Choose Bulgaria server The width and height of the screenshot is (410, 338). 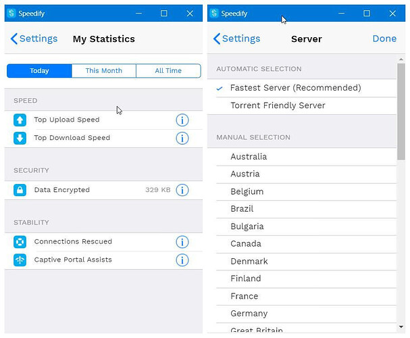pos(302,226)
